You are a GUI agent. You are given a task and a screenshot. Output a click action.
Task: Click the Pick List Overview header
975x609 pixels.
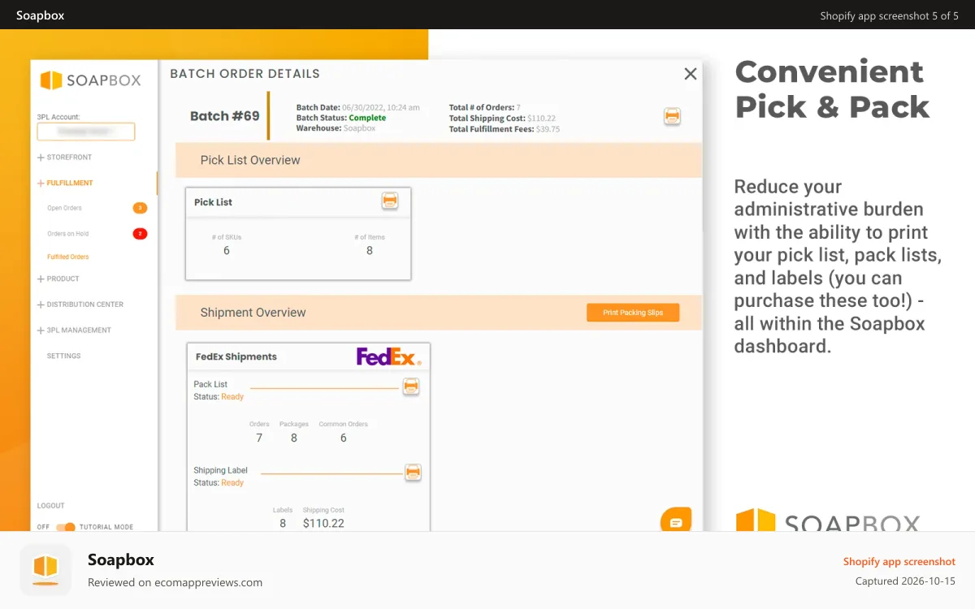(x=439, y=160)
